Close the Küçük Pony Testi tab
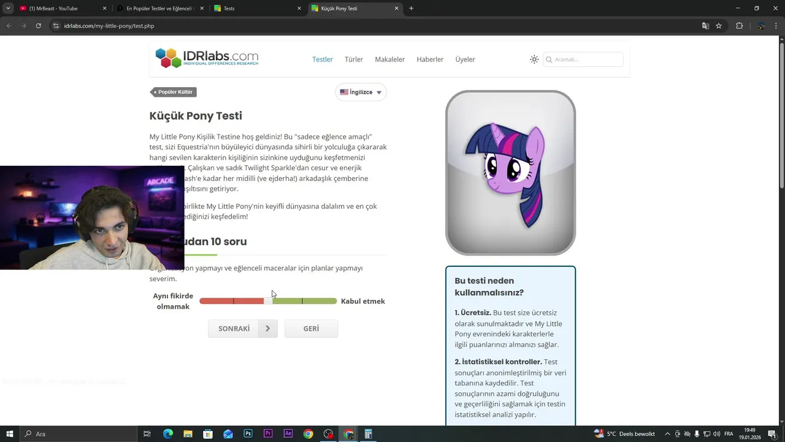Viewport: 785px width, 442px height. point(397,9)
